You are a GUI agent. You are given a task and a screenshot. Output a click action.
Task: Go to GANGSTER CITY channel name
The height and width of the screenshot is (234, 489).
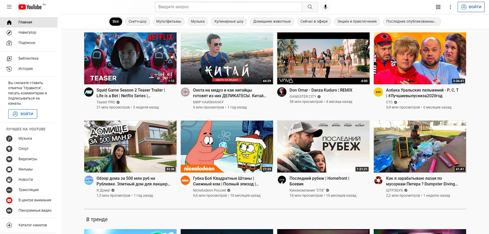(x=303, y=96)
